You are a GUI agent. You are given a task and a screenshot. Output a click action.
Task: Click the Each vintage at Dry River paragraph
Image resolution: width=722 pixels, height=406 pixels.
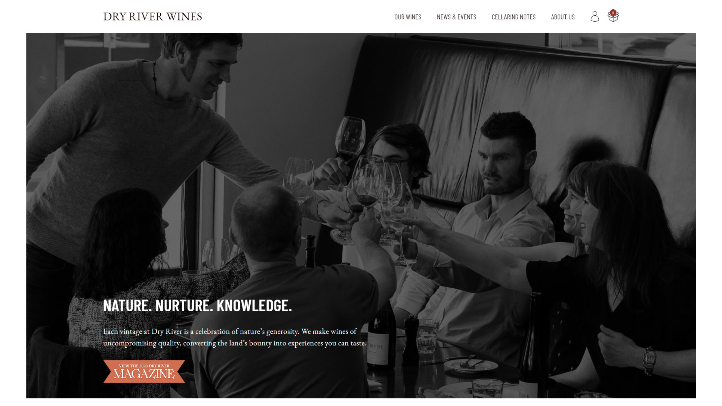[x=235, y=337]
